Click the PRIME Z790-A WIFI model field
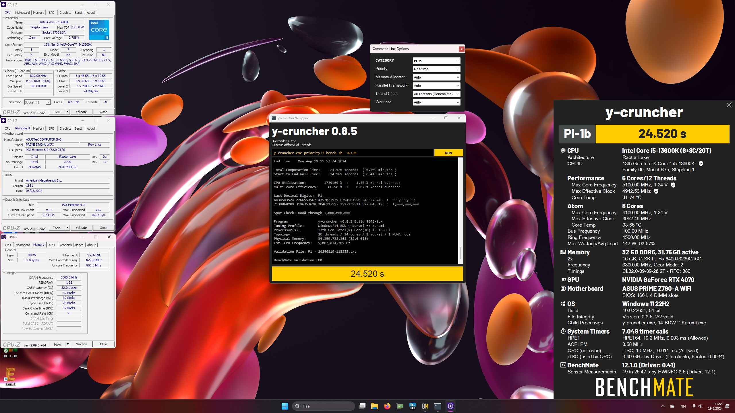Screen dimensions: 735x413 pyautogui.click(x=52, y=145)
